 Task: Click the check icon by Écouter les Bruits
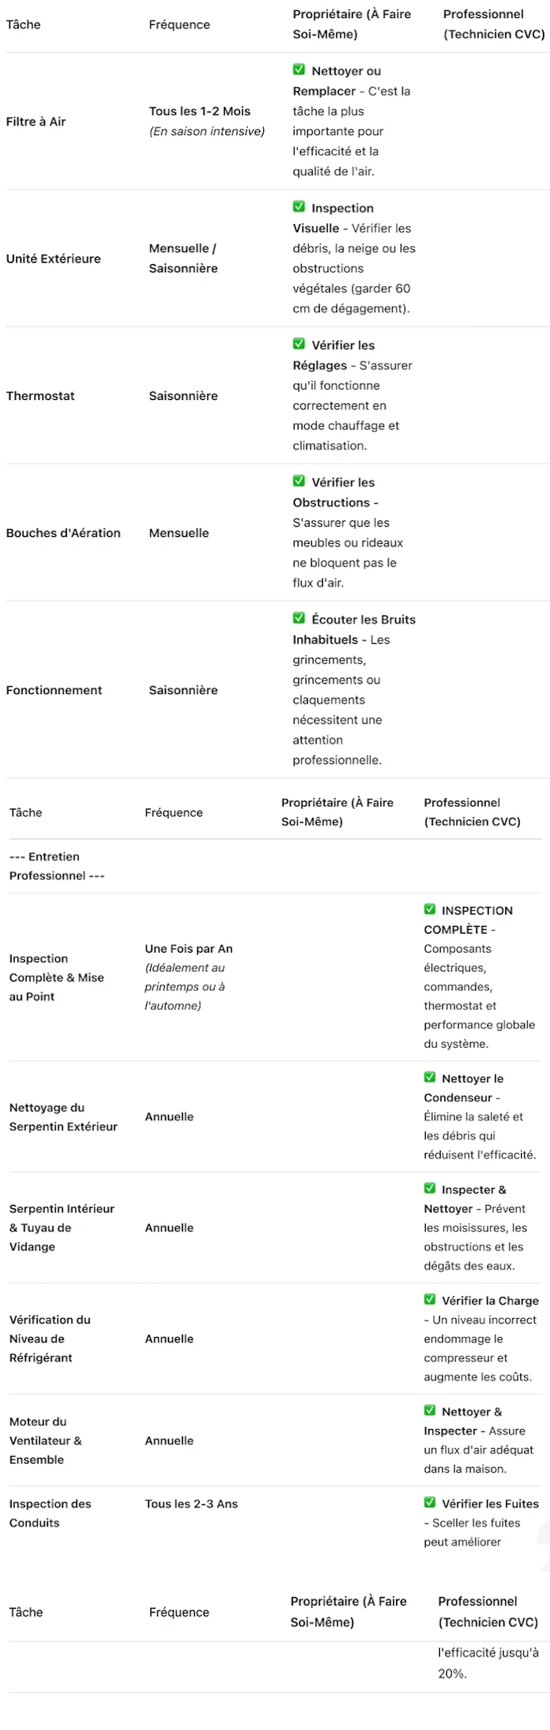click(x=299, y=618)
